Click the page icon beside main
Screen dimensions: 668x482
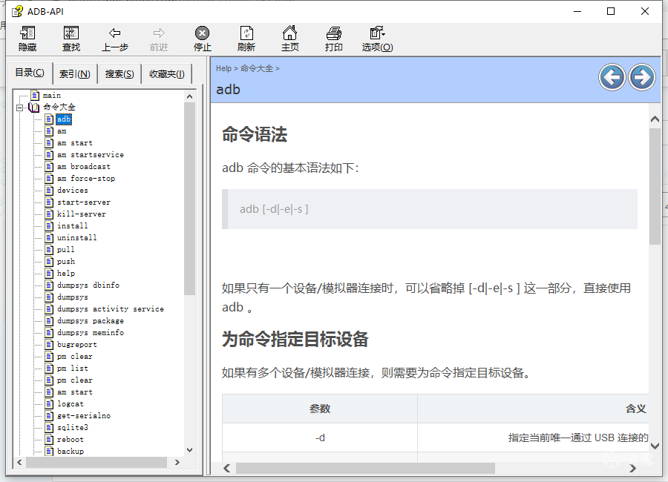[35, 96]
